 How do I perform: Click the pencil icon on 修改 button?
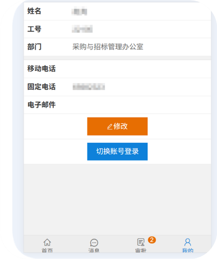[110, 127]
